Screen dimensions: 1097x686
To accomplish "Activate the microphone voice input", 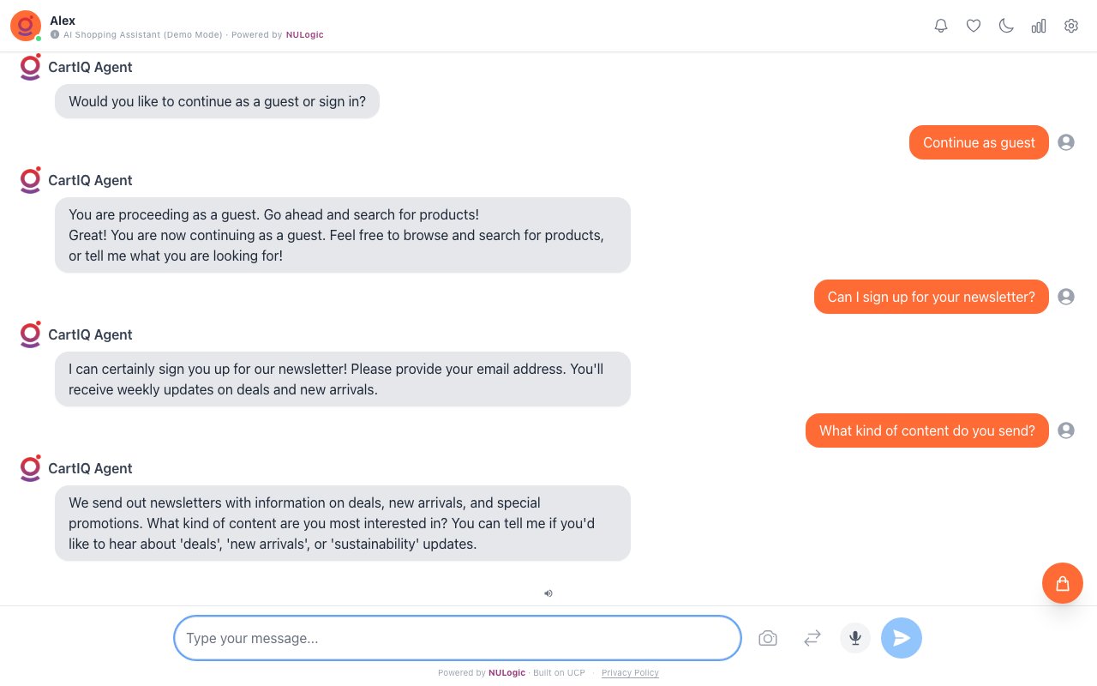I will (855, 638).
